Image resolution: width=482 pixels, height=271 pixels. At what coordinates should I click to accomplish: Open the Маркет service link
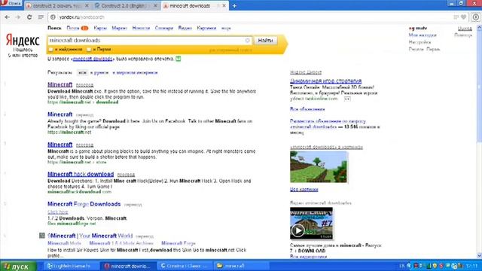pyautogui.click(x=119, y=28)
